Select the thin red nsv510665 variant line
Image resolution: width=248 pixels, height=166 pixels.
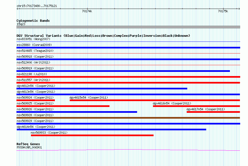(128, 53)
